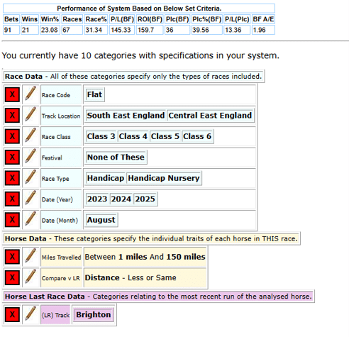Click the Class 5 tag

tap(165, 136)
